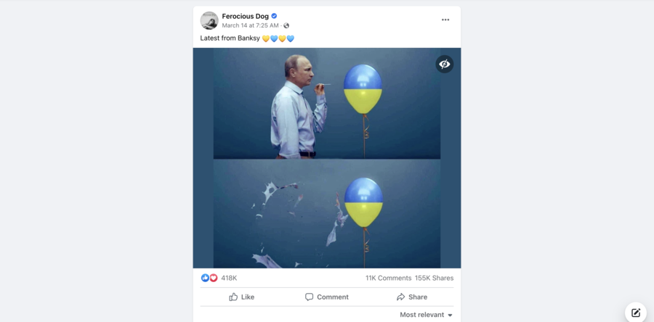Toggle the crossed-eye visibility icon on image
Screen dimensions: 654x322
[x=445, y=64]
